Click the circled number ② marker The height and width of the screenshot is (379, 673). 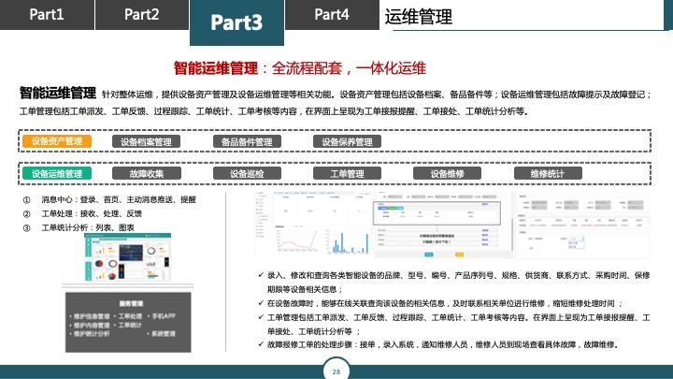26,214
